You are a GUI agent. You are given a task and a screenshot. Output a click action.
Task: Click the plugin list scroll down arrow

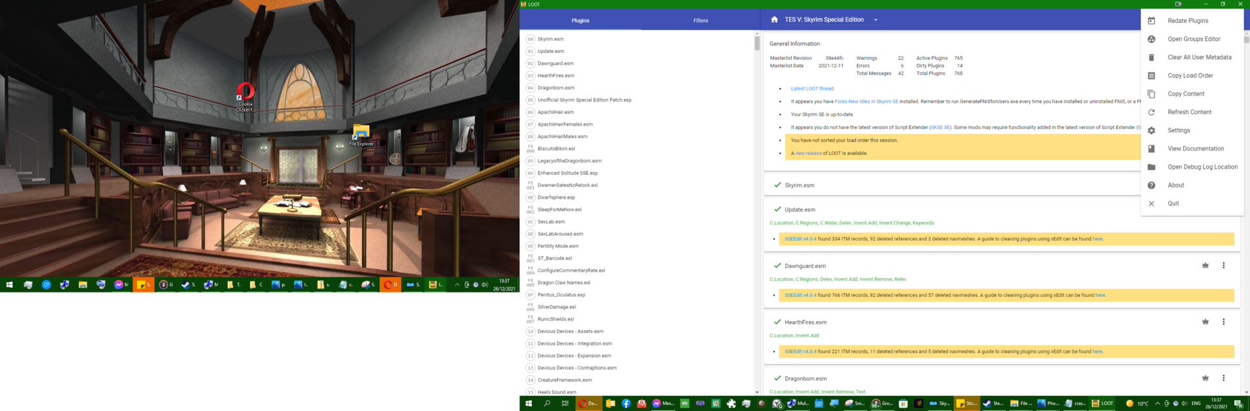(757, 392)
